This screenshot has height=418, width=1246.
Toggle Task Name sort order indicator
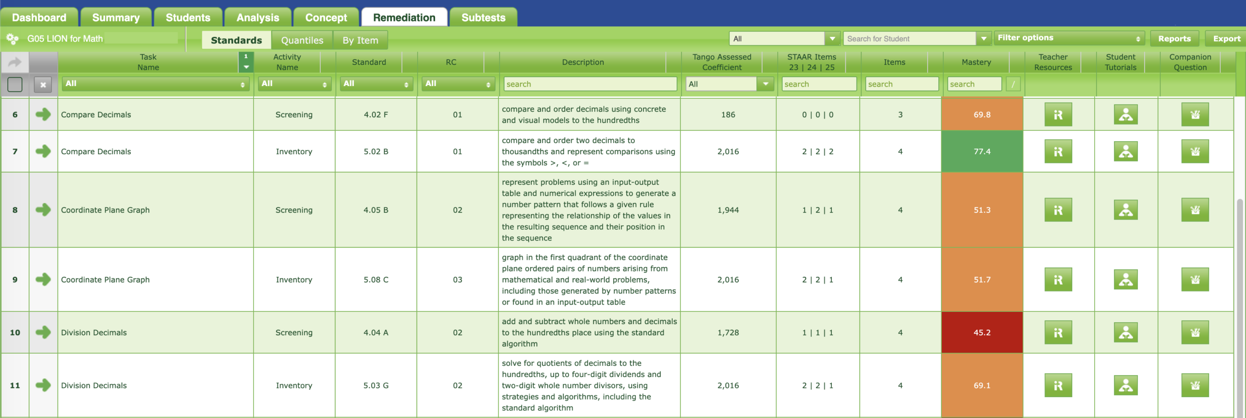[246, 62]
